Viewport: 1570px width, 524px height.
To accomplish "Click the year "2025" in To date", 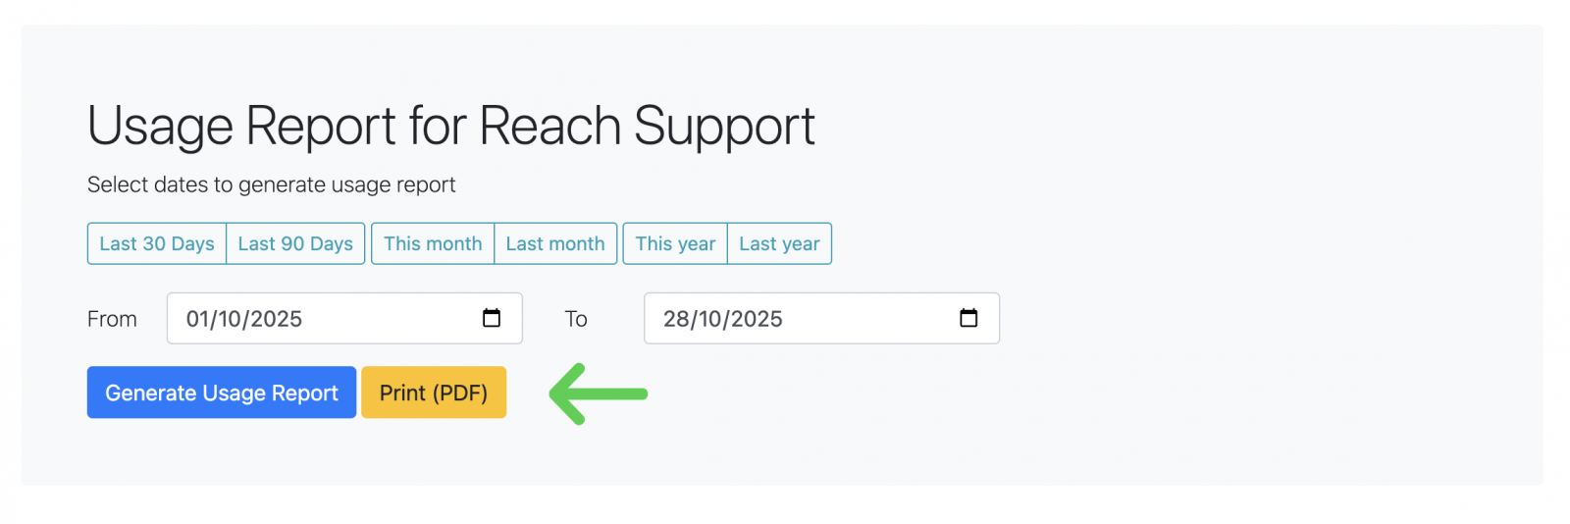I will 757,319.
